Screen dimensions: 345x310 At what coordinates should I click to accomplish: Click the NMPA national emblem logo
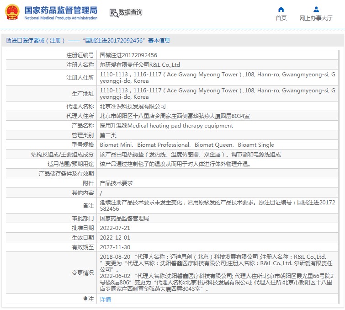(12, 12)
